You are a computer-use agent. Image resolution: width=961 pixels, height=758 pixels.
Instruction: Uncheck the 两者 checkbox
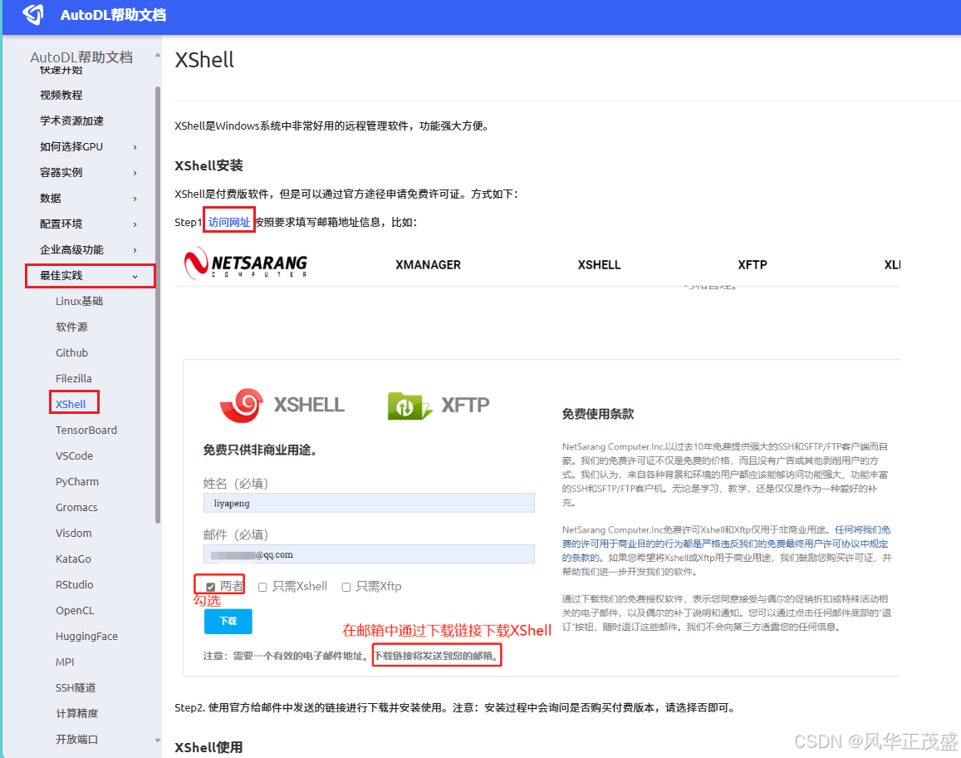[210, 584]
